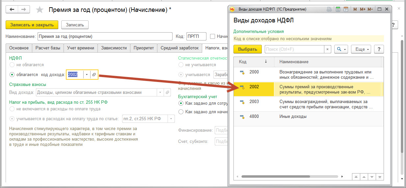Open the calendar icon in dialog title bar
Screen dimensions: 406x188
(x=346, y=9)
